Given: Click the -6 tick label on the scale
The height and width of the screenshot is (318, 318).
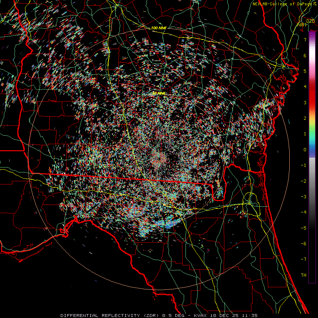Looking at the screenshot, I should (304, 244).
